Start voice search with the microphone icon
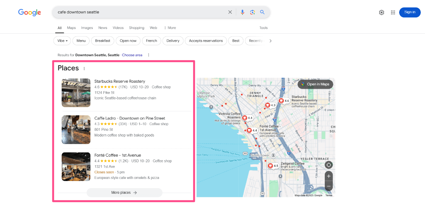Screen dimensions: 425x204 (242, 12)
